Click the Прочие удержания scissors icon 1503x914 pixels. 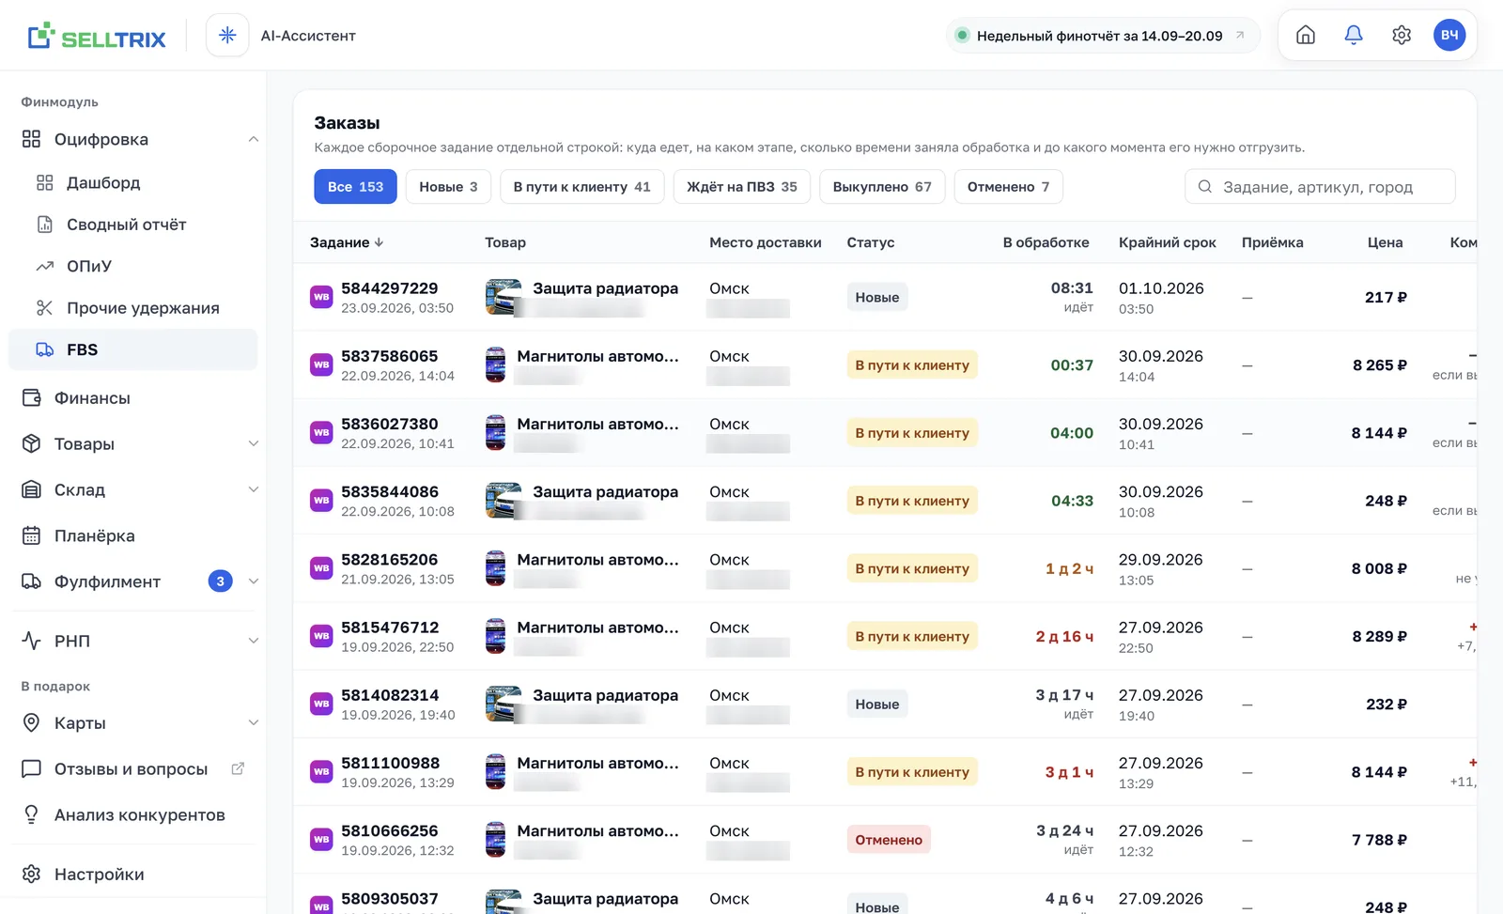pyautogui.click(x=44, y=308)
